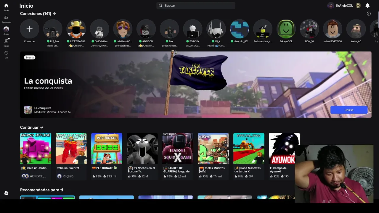Open Roba un Brainrot game thumbnail
Image resolution: width=379 pixels, height=213 pixels.
point(71,148)
